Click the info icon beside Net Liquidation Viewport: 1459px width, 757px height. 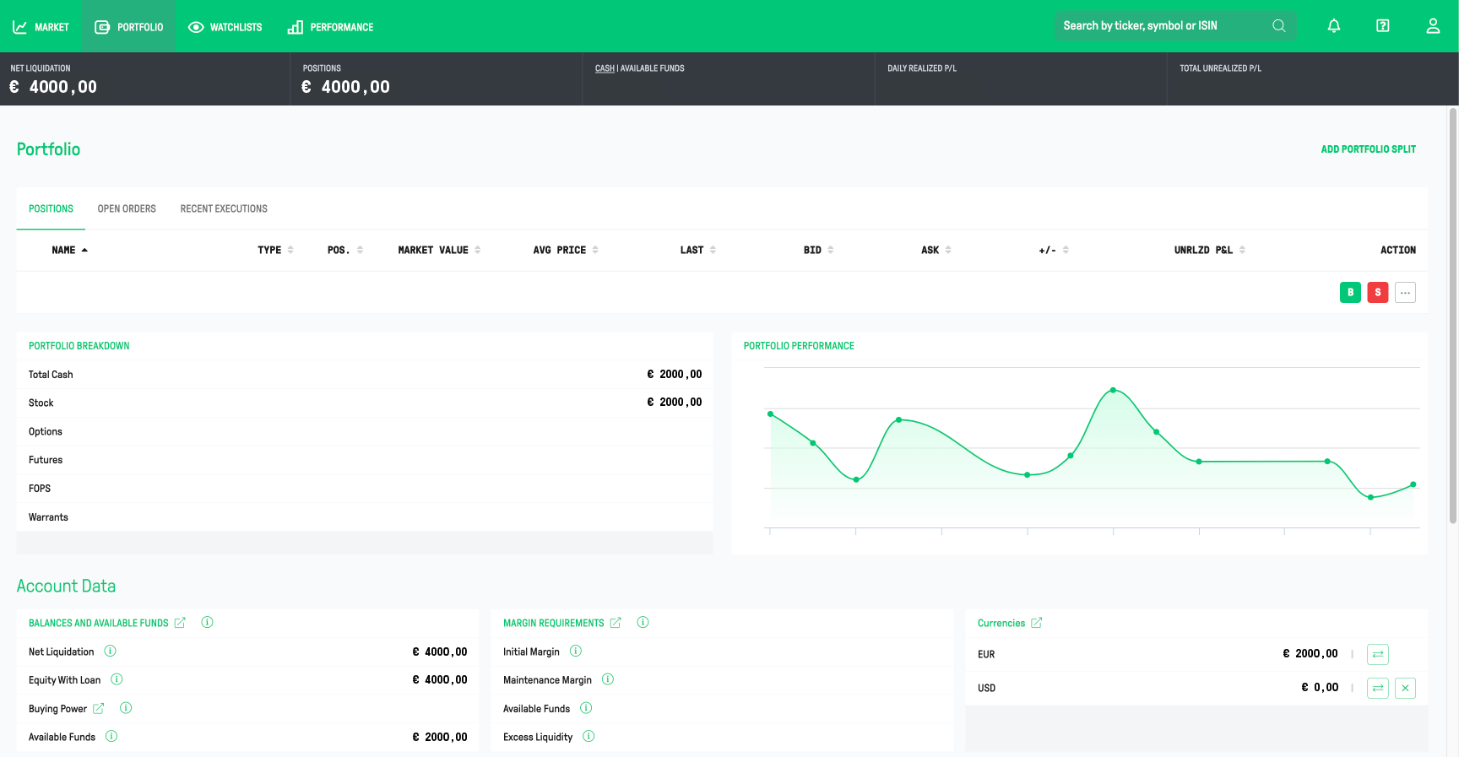[110, 651]
